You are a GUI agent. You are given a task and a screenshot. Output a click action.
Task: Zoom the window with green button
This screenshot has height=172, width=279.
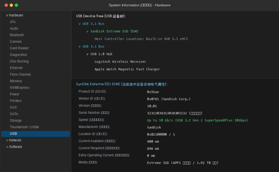(x=16, y=5)
